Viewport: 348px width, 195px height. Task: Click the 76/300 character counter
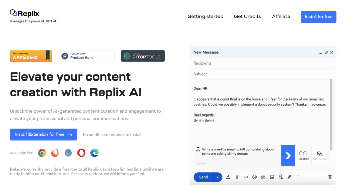coord(201,163)
